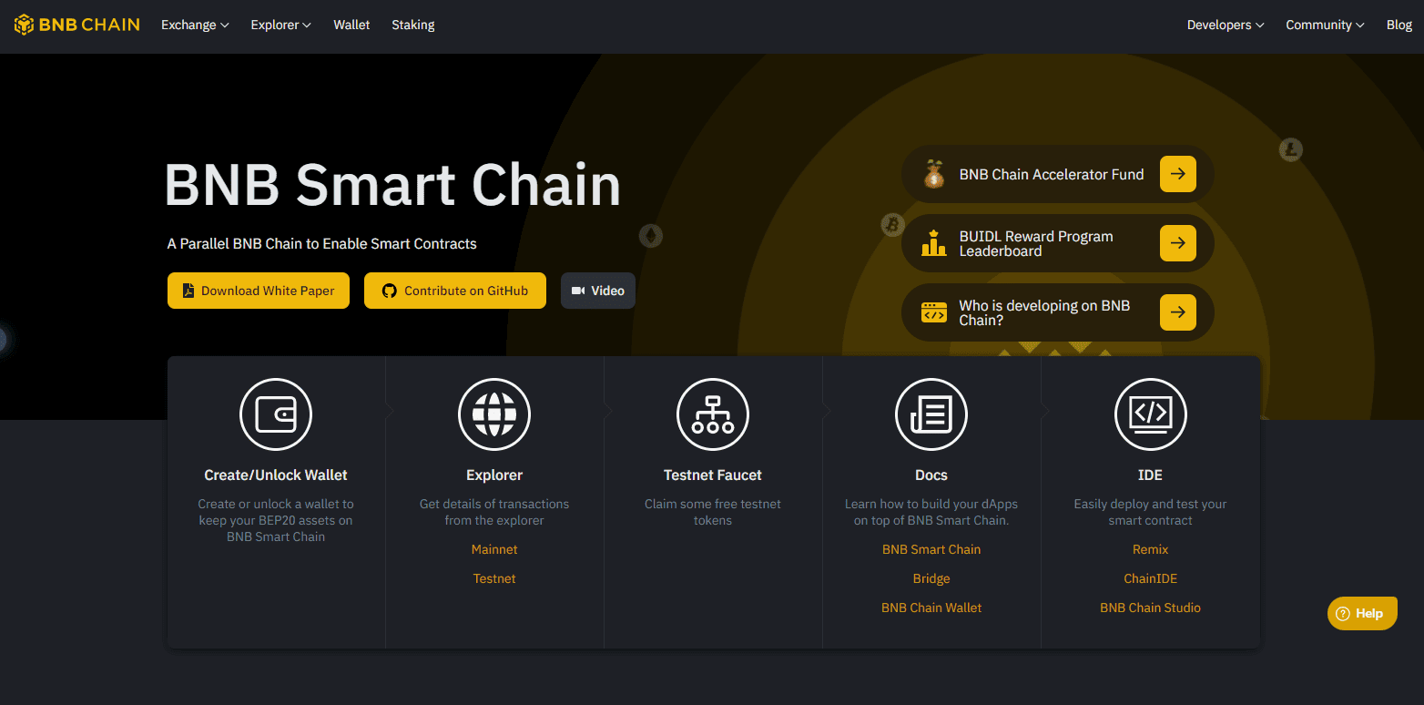Expand the Community dropdown menu

click(x=1325, y=25)
